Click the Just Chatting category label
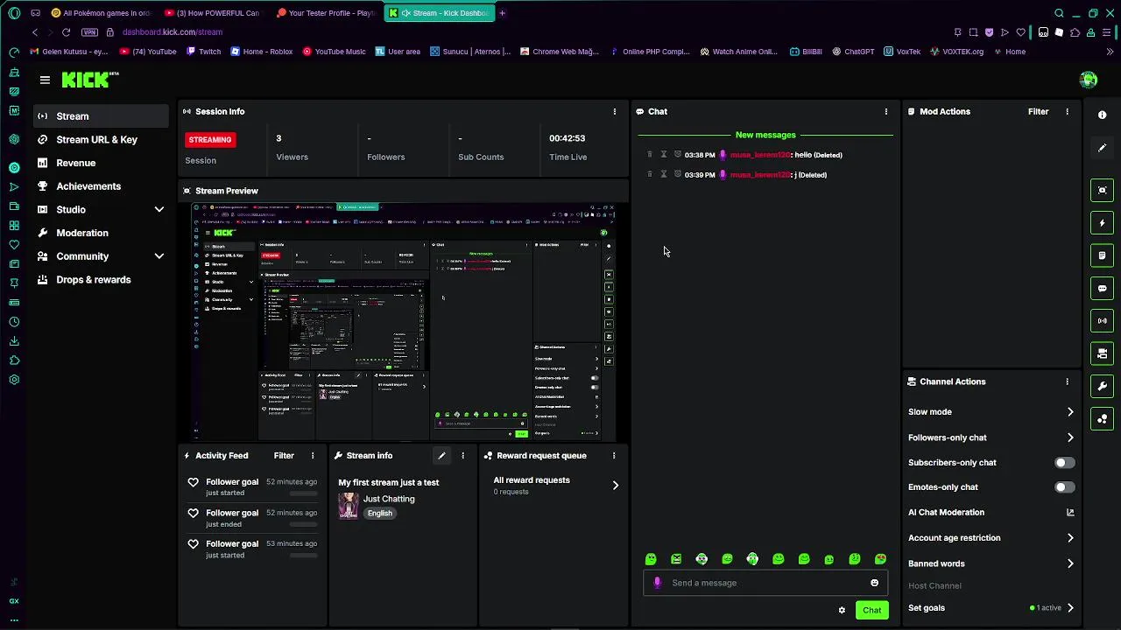This screenshot has height=630, width=1121. pyautogui.click(x=389, y=500)
